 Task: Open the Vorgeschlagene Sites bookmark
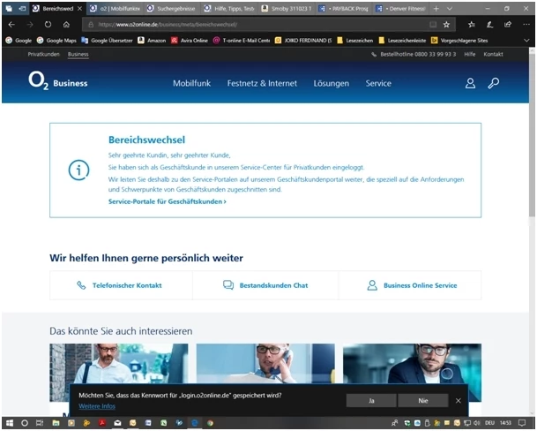pos(459,41)
